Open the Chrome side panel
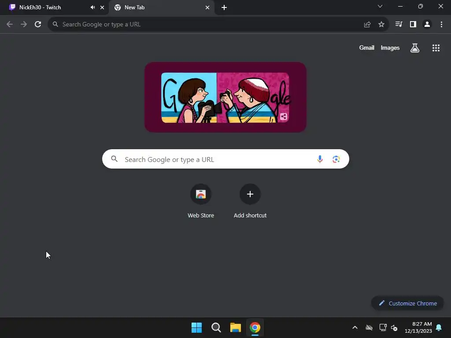Image resolution: width=451 pixels, height=338 pixels. [413, 25]
